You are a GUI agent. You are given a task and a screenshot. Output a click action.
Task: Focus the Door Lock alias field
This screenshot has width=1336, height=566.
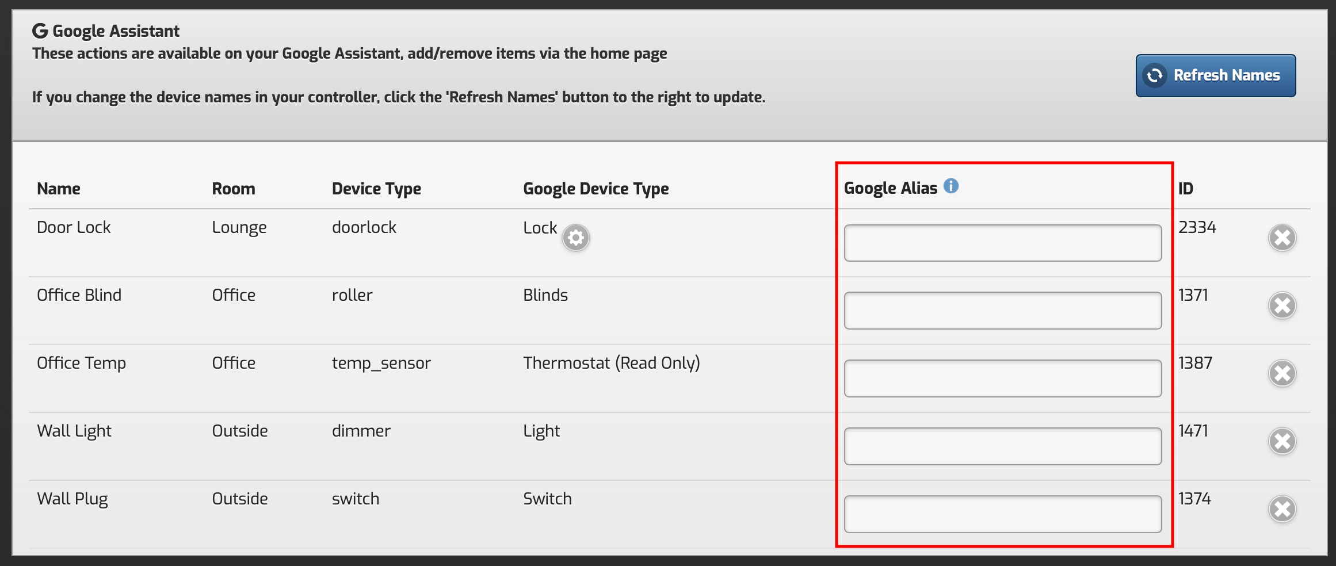pyautogui.click(x=1003, y=243)
